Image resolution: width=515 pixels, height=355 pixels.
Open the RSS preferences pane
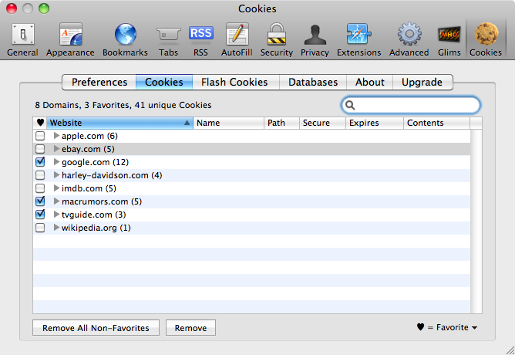coord(200,39)
